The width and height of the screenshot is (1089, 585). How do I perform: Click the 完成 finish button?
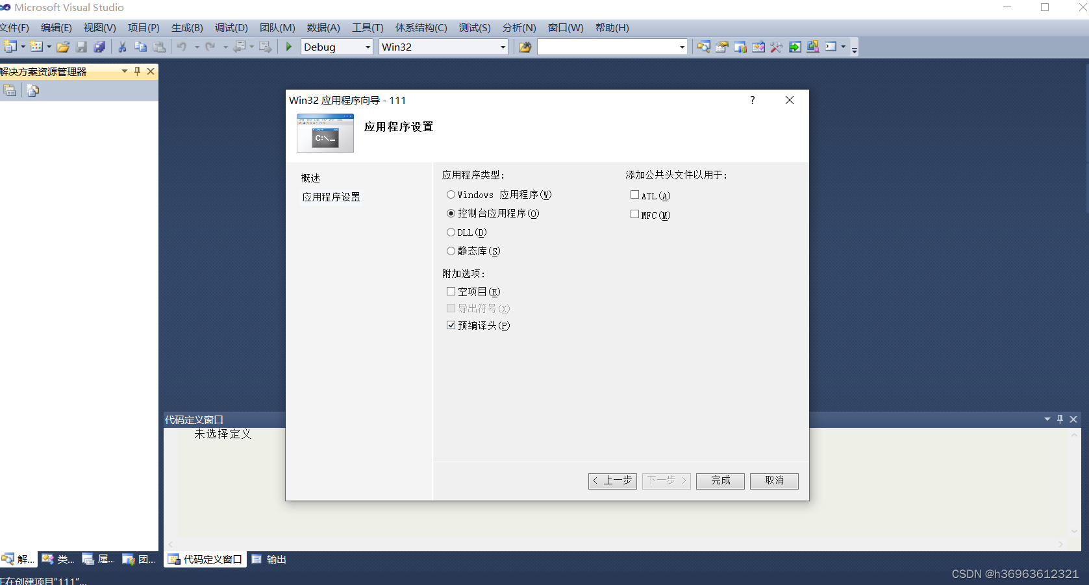click(x=720, y=480)
